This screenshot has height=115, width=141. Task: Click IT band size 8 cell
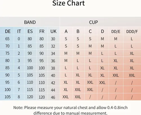(x=19, y=97)
